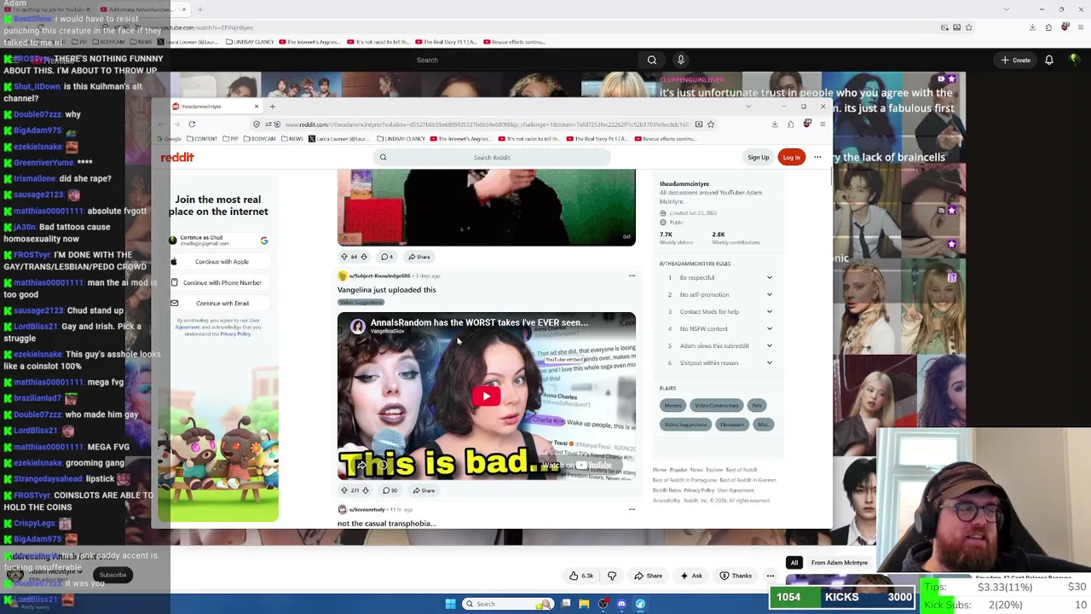Select the 'All' chip on YouTube

coord(794,563)
